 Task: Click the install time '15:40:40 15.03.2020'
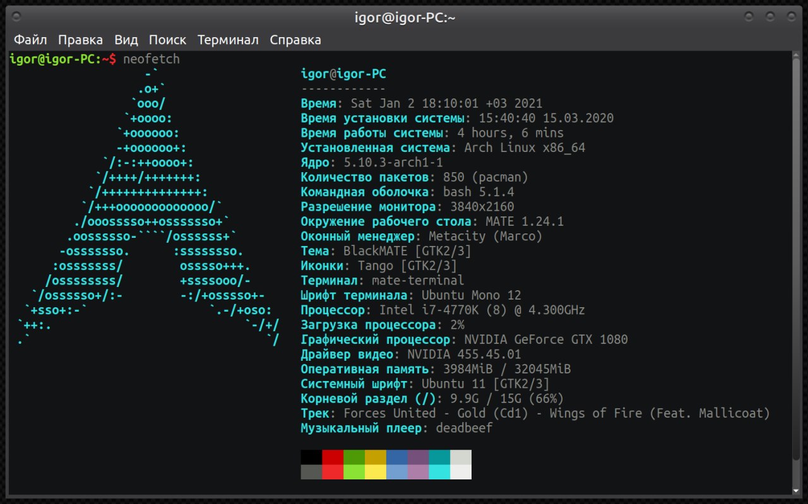546,118
